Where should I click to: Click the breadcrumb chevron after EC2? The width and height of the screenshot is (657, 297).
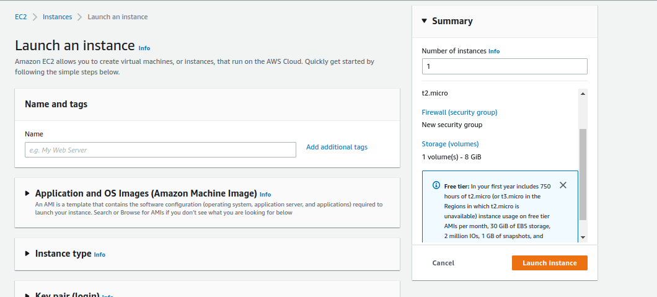[x=35, y=17]
